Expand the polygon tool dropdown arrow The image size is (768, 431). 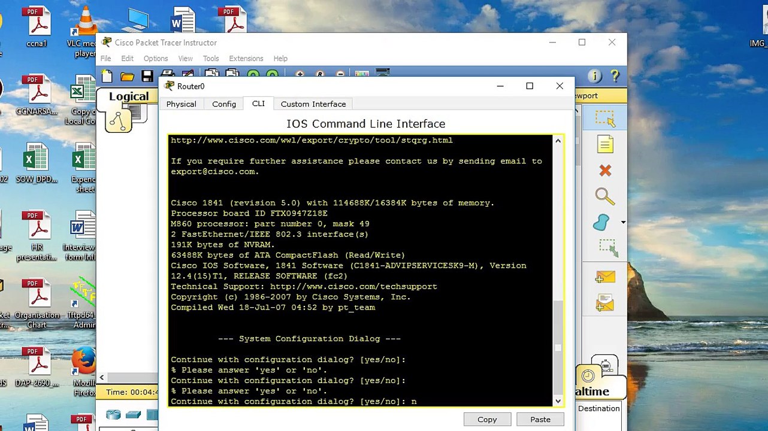[x=623, y=223]
